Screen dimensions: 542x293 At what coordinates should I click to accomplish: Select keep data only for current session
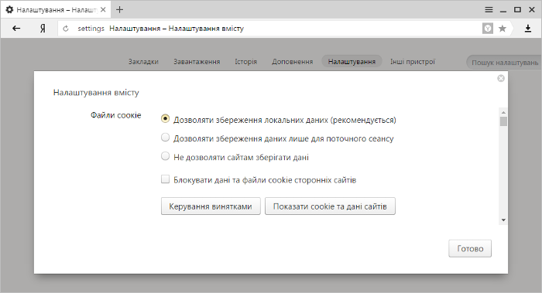pyautogui.click(x=165, y=138)
